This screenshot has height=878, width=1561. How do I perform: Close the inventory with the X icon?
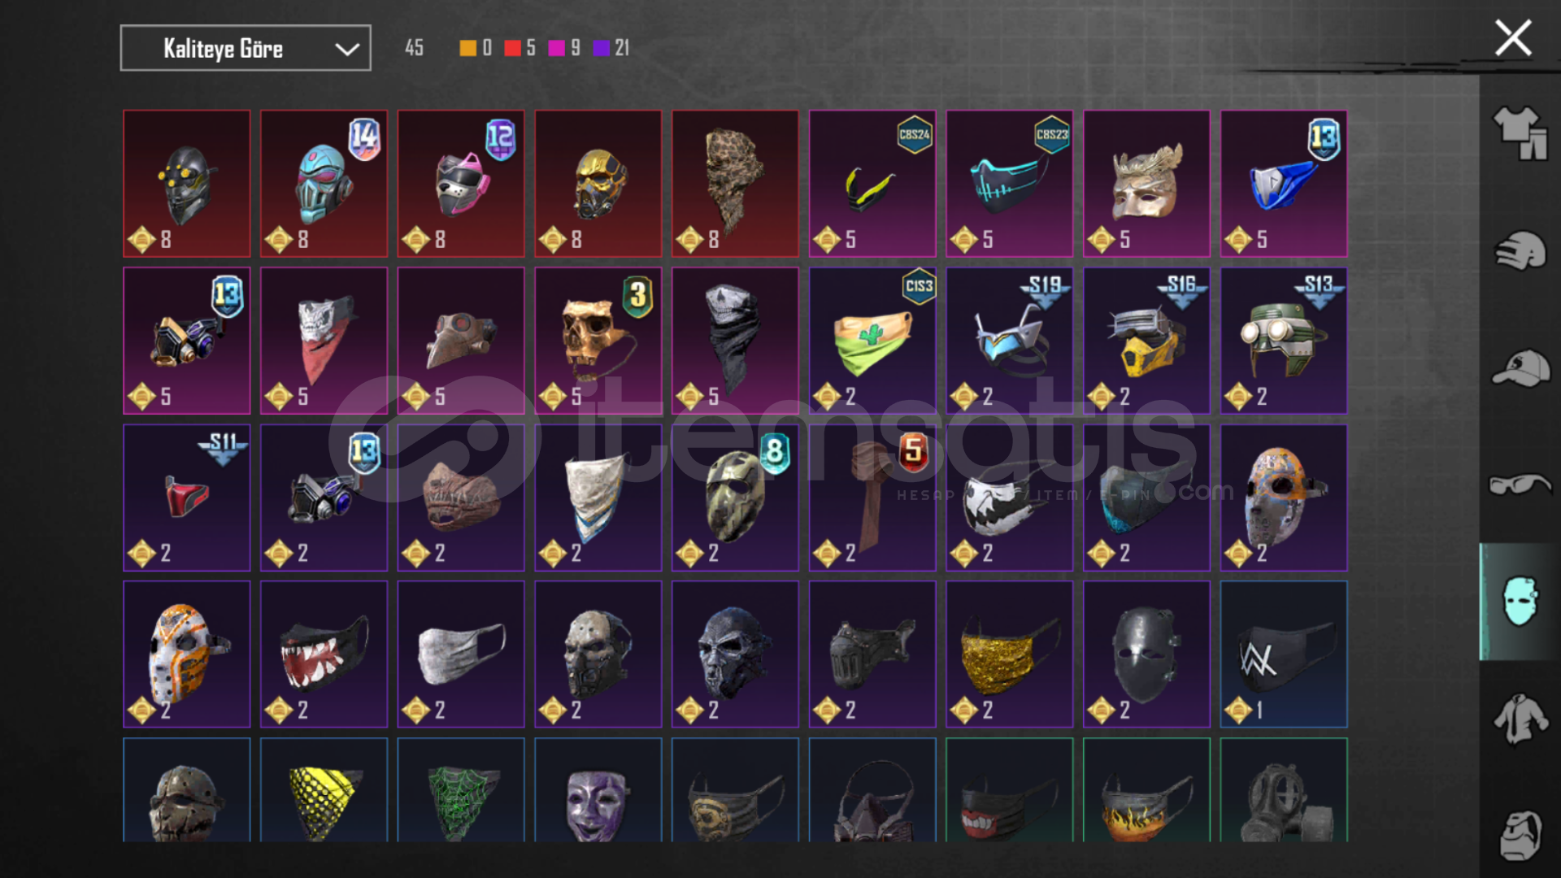(x=1513, y=38)
